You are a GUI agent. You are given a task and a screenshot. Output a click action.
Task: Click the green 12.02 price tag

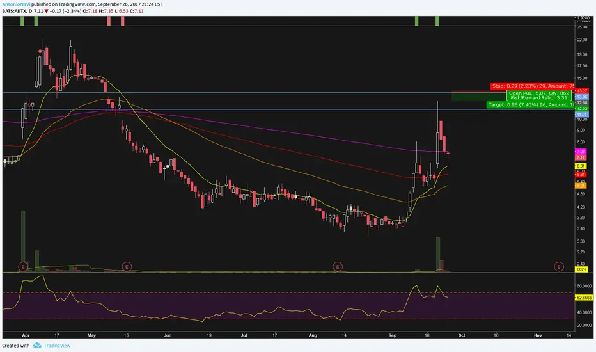pyautogui.click(x=581, y=109)
